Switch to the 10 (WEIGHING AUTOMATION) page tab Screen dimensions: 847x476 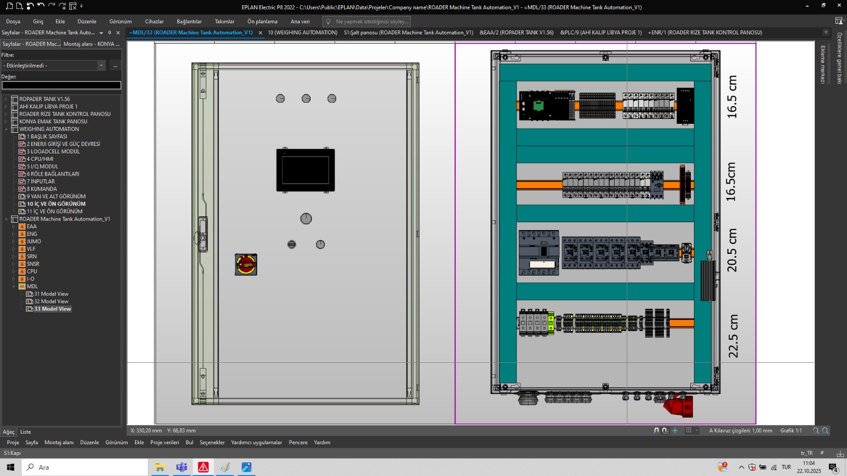302,33
